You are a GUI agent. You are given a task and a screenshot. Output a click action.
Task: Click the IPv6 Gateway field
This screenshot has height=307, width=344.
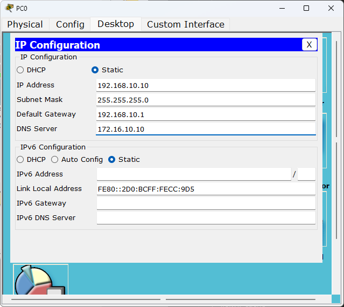point(206,203)
